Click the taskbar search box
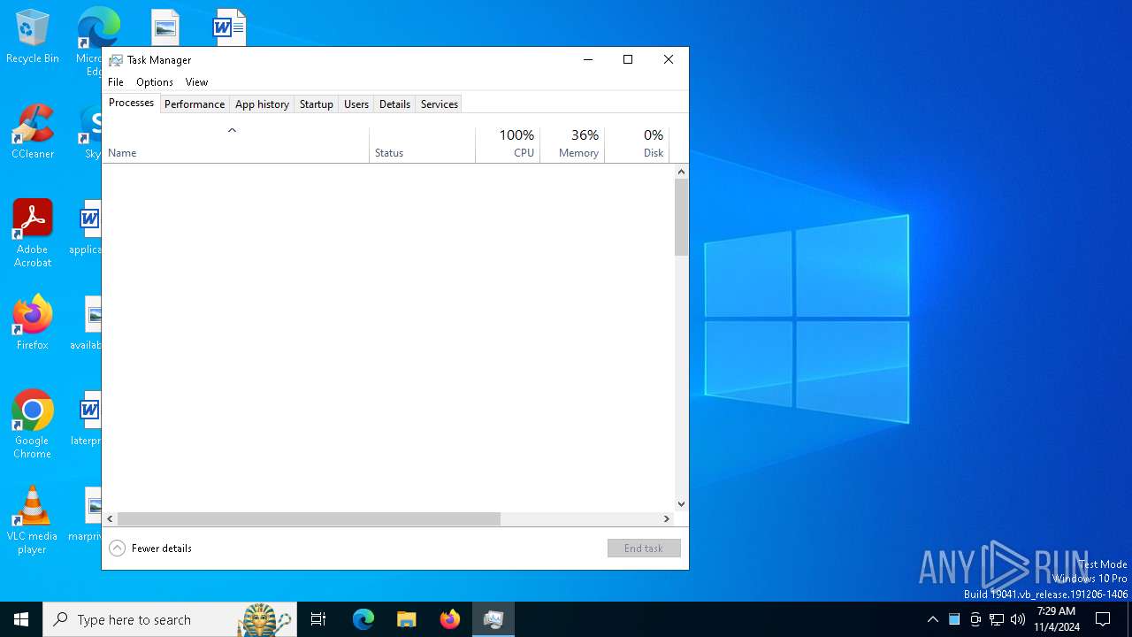The image size is (1132, 637). tap(169, 619)
